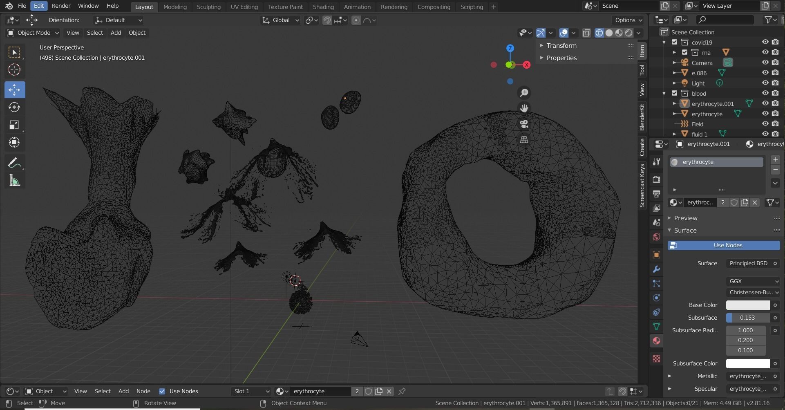Image resolution: width=785 pixels, height=410 pixels.
Task: Click the pan view hand icon
Action: click(x=524, y=108)
